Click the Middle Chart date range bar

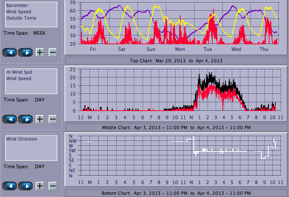(176, 127)
